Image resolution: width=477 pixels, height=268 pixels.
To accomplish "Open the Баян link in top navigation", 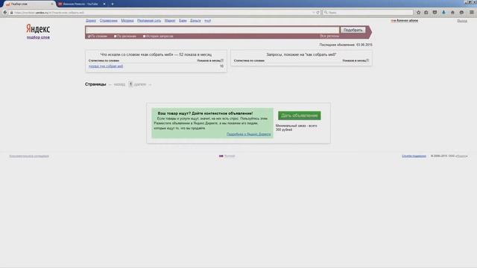I will (x=183, y=21).
